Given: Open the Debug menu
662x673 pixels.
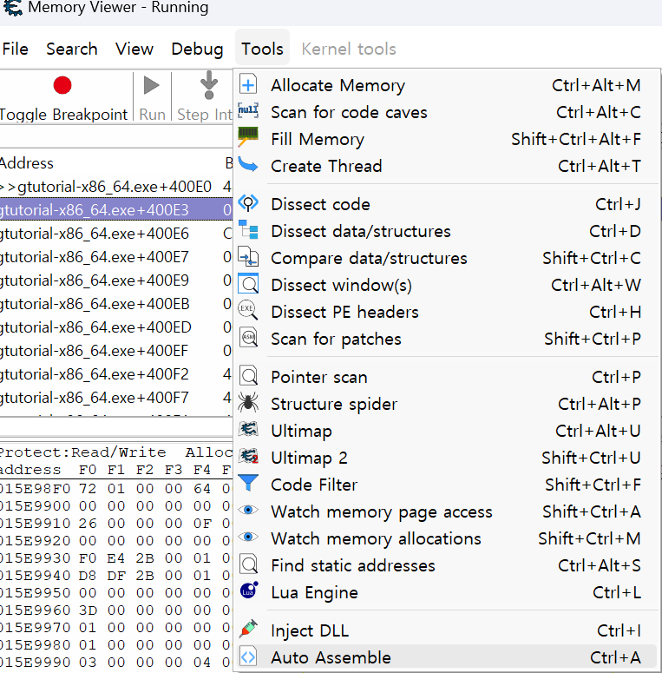Looking at the screenshot, I should pos(197,49).
